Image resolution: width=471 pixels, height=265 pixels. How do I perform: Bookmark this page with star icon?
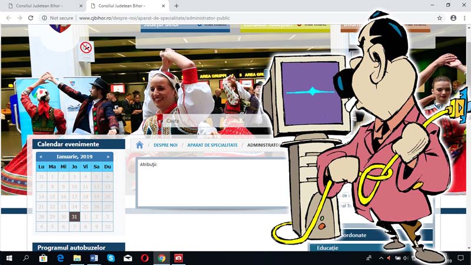pyautogui.click(x=439, y=18)
